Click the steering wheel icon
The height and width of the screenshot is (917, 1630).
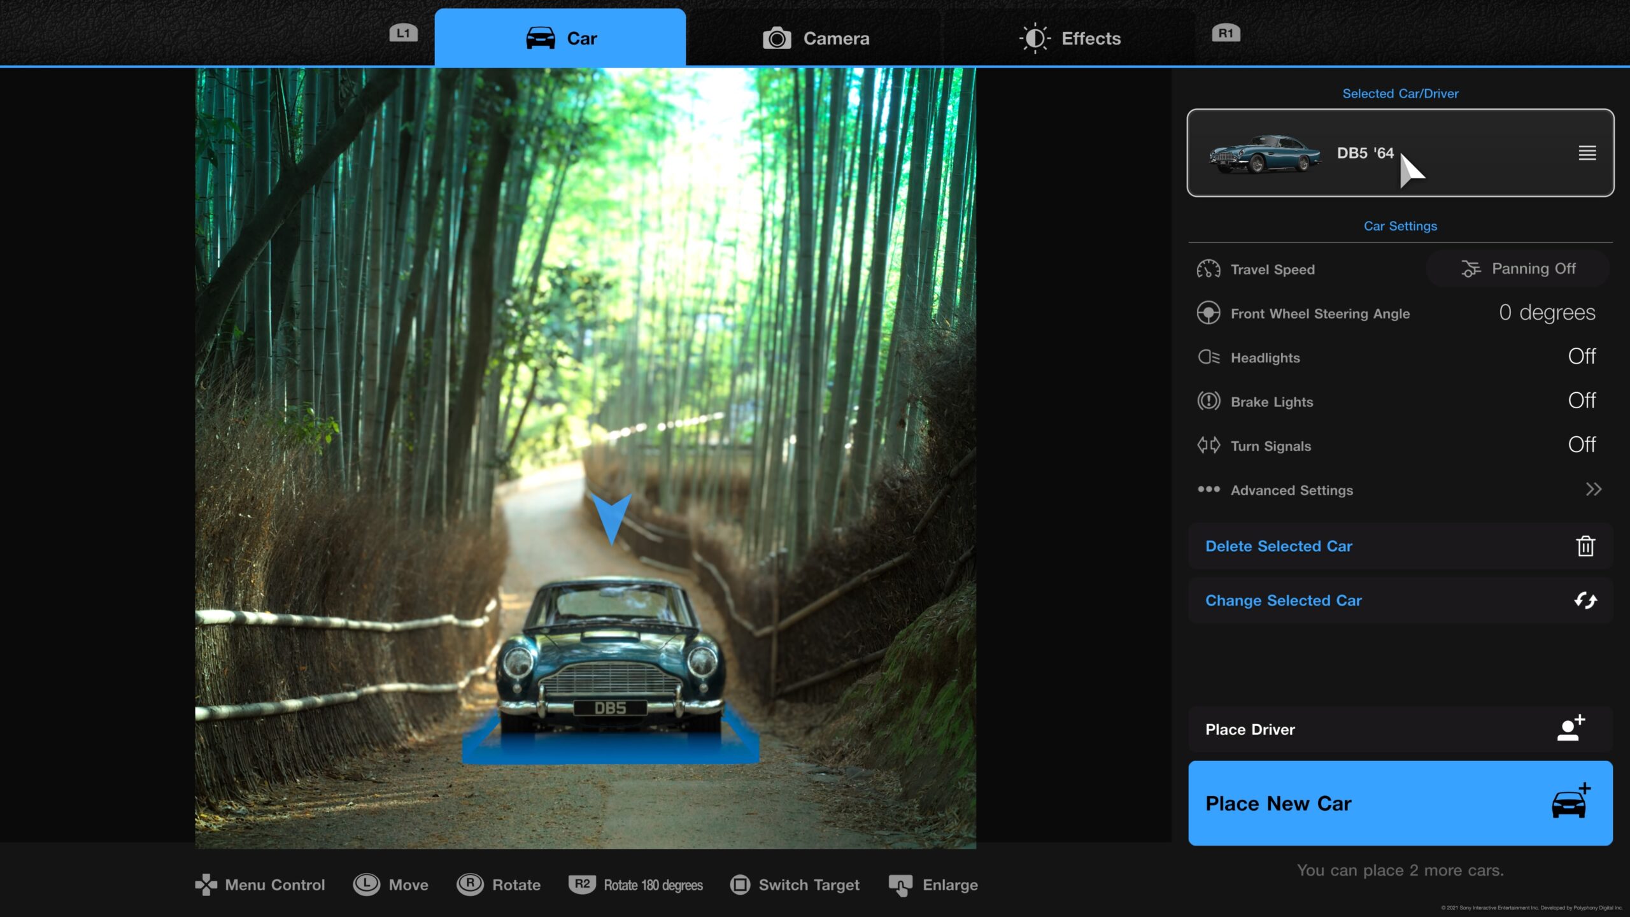point(1208,313)
